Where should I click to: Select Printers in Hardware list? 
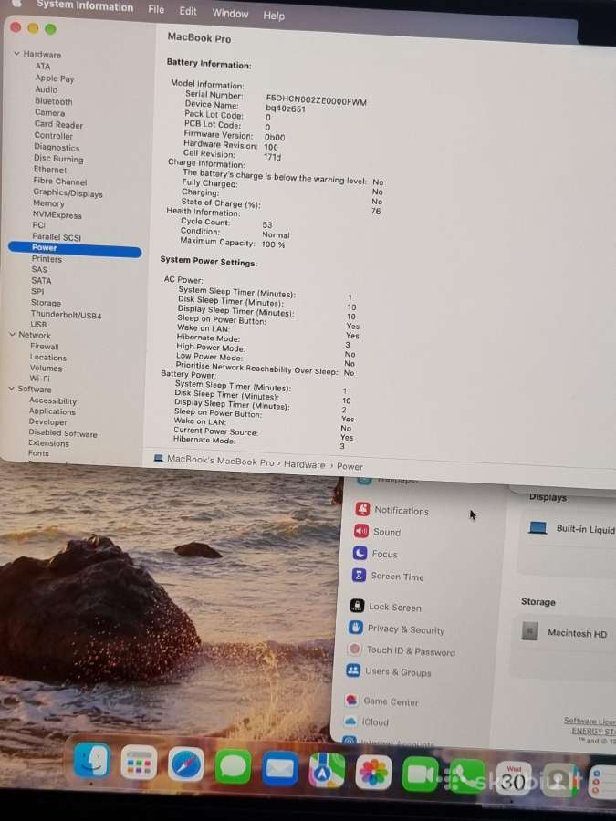click(x=47, y=259)
